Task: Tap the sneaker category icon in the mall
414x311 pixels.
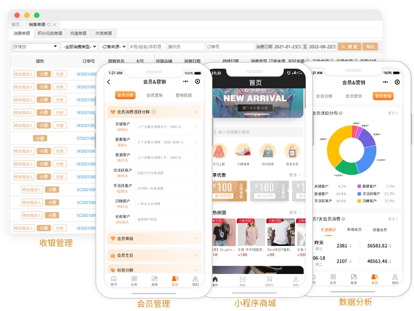Action: [243, 151]
